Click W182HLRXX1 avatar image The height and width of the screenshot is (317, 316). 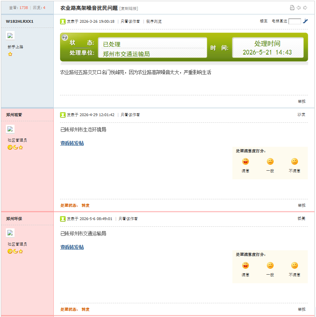[x=10, y=36]
